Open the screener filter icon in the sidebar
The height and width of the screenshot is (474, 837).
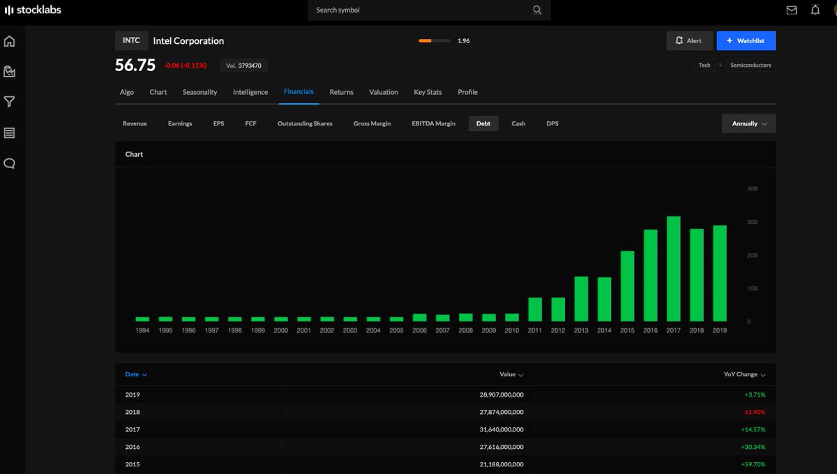[x=9, y=102]
